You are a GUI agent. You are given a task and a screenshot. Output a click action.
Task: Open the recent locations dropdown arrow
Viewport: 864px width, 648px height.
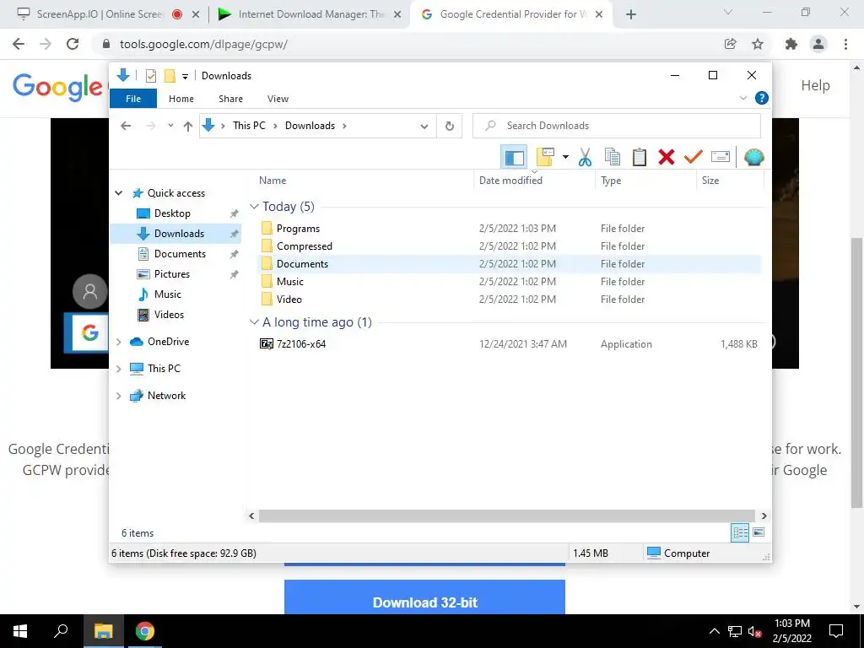(x=170, y=126)
